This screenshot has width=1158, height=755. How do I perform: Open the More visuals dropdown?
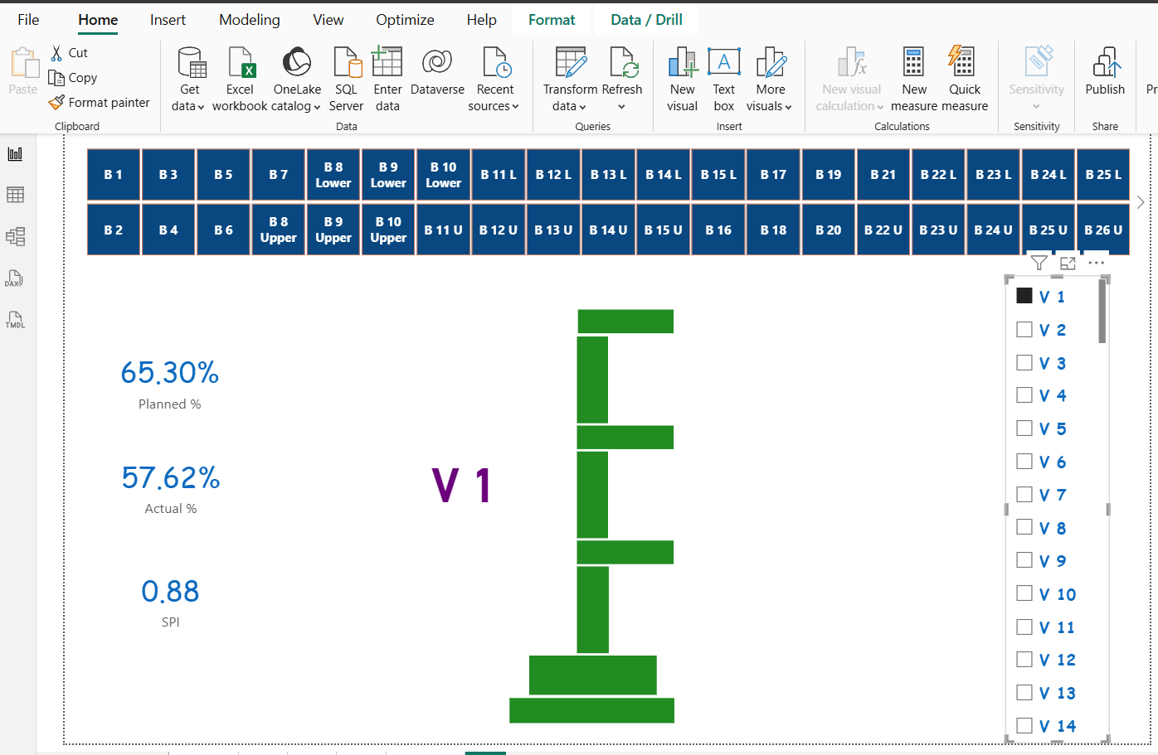click(x=770, y=106)
